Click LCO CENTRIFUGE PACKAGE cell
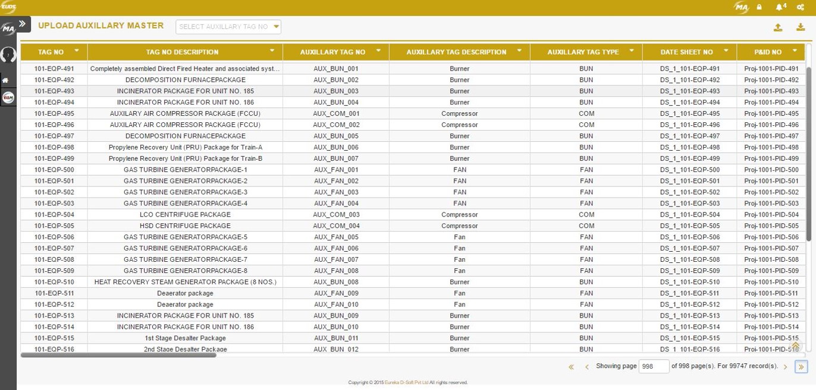Image resolution: width=816 pixels, height=390 pixels. point(185,215)
